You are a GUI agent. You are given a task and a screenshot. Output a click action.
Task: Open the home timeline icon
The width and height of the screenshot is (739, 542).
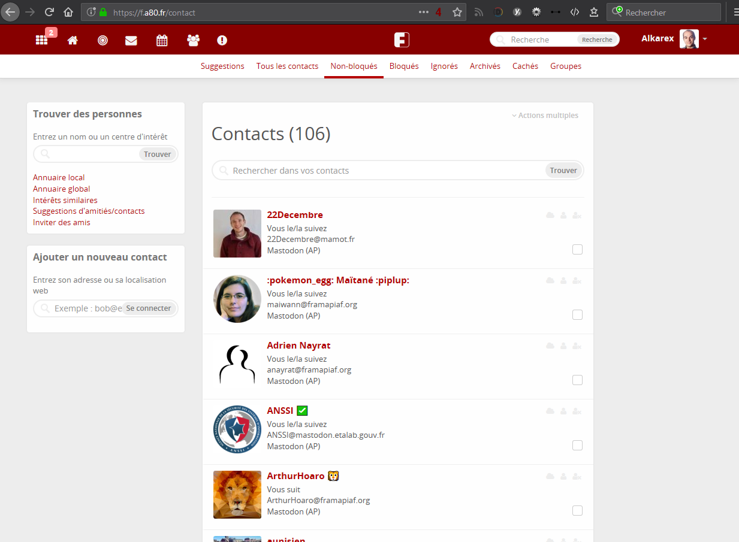pos(72,40)
